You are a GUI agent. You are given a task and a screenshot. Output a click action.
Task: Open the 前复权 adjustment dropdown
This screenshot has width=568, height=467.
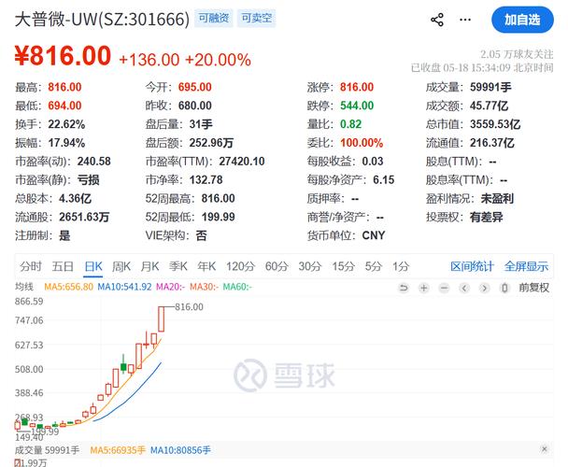[534, 288]
